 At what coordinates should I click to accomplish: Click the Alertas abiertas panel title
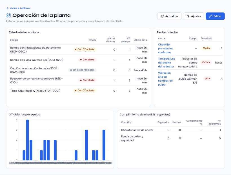point(167,32)
